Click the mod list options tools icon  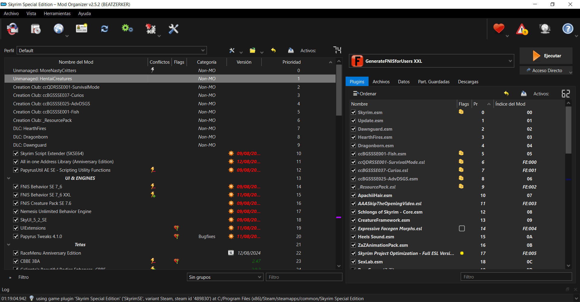(232, 50)
